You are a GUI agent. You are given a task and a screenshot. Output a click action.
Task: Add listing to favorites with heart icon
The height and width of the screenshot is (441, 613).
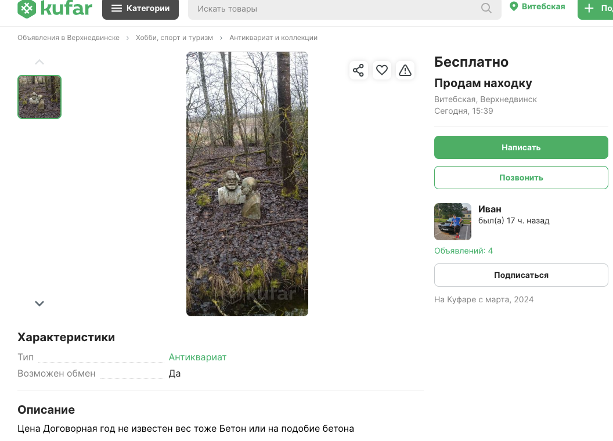click(x=381, y=70)
